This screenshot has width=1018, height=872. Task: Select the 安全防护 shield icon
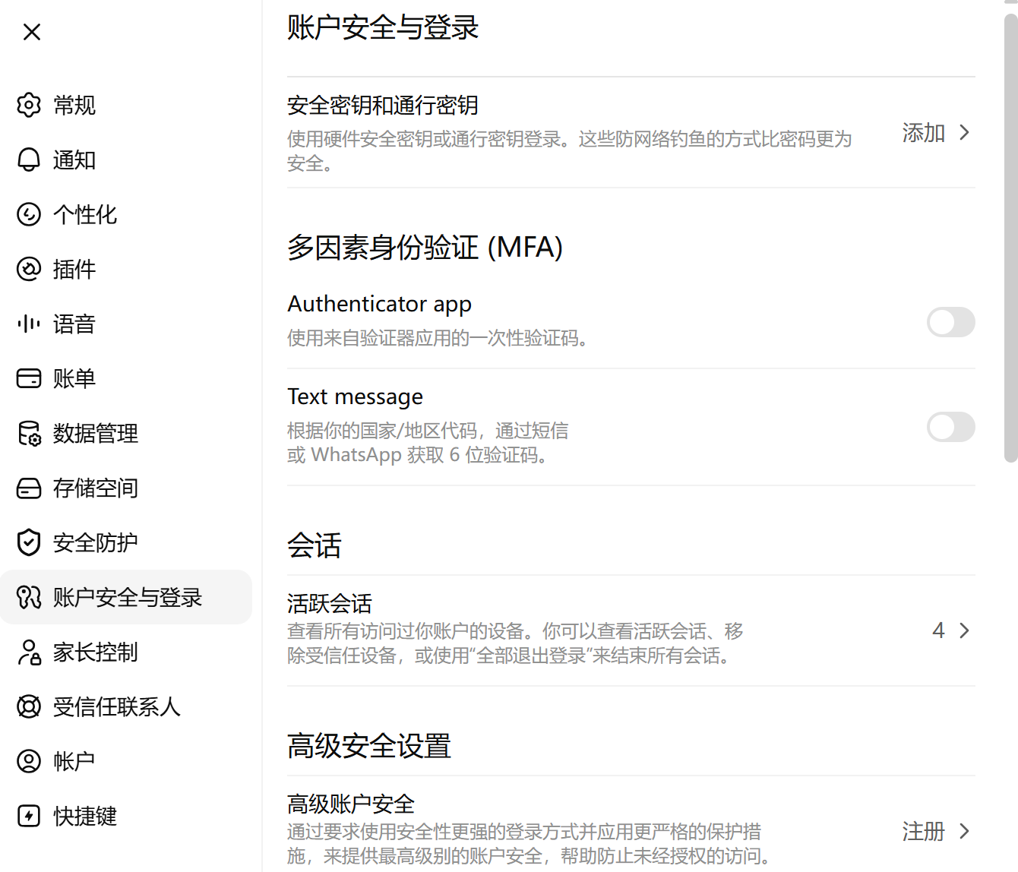tap(29, 542)
